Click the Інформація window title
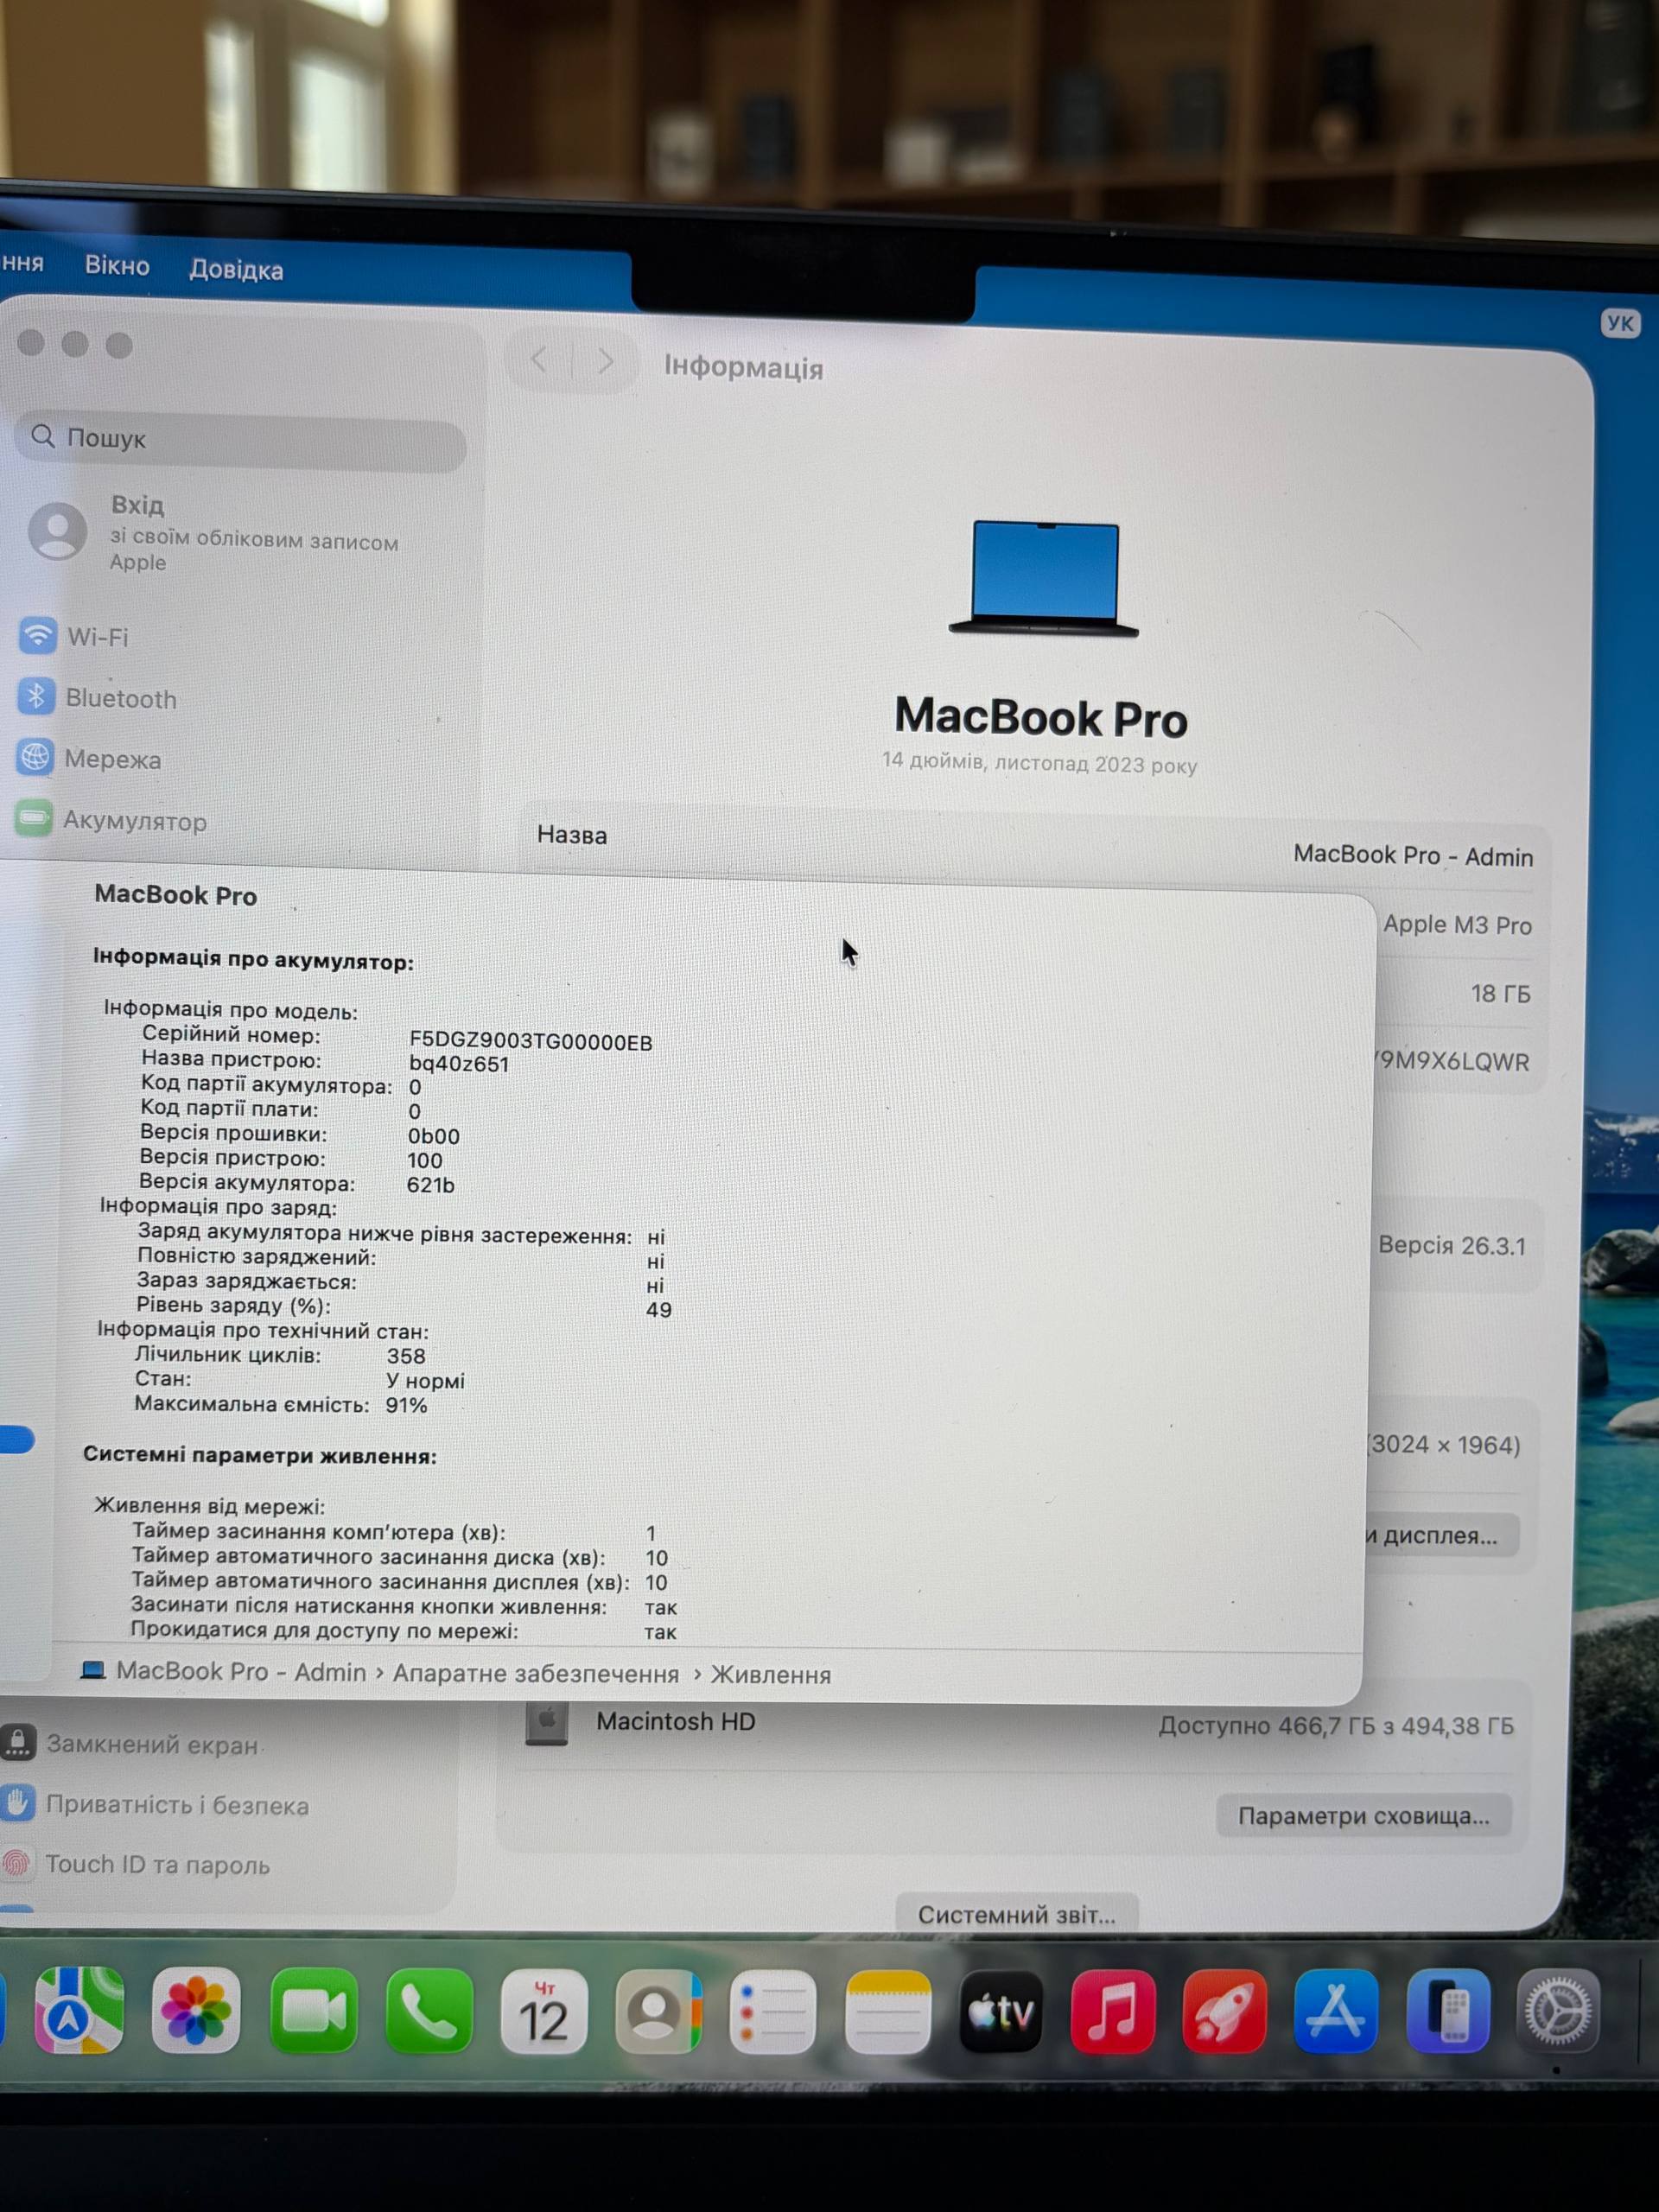Image resolution: width=1659 pixels, height=2212 pixels. [744, 367]
